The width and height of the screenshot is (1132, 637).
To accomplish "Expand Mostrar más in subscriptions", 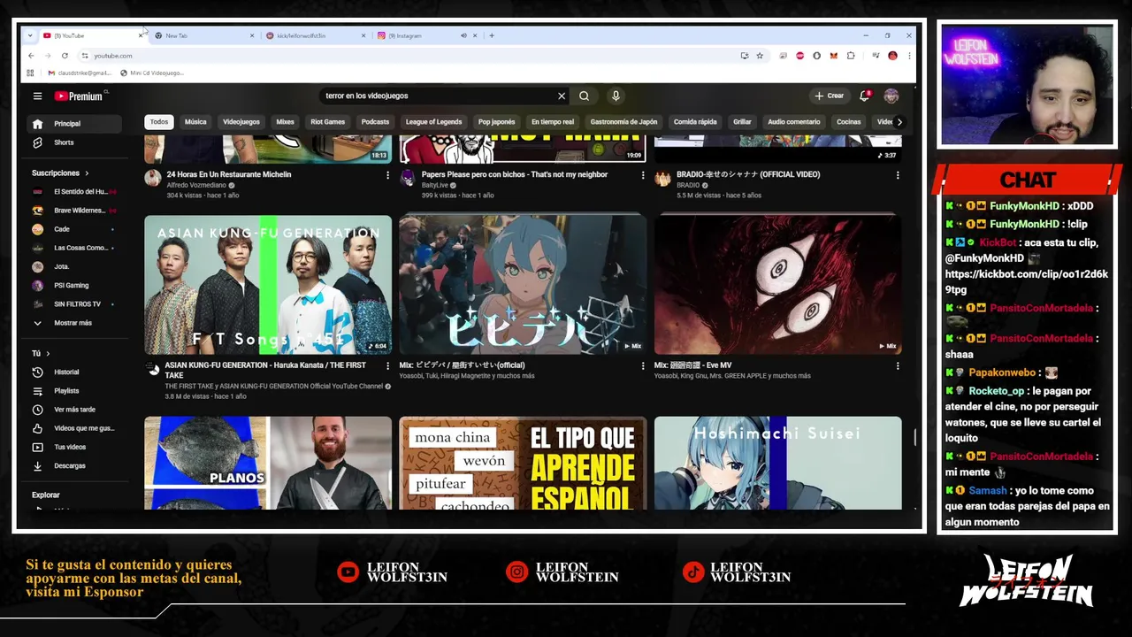I will (x=73, y=323).
